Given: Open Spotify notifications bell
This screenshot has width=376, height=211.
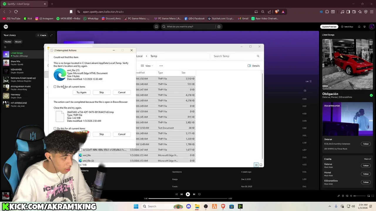Looking at the screenshot, I should (x=359, y=27).
